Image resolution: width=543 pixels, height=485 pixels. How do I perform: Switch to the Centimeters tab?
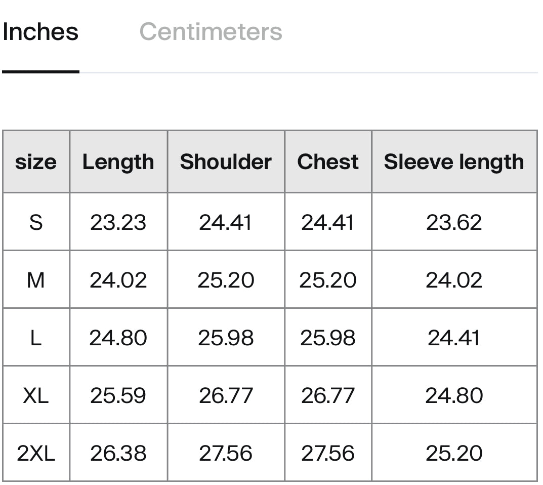coord(211,32)
